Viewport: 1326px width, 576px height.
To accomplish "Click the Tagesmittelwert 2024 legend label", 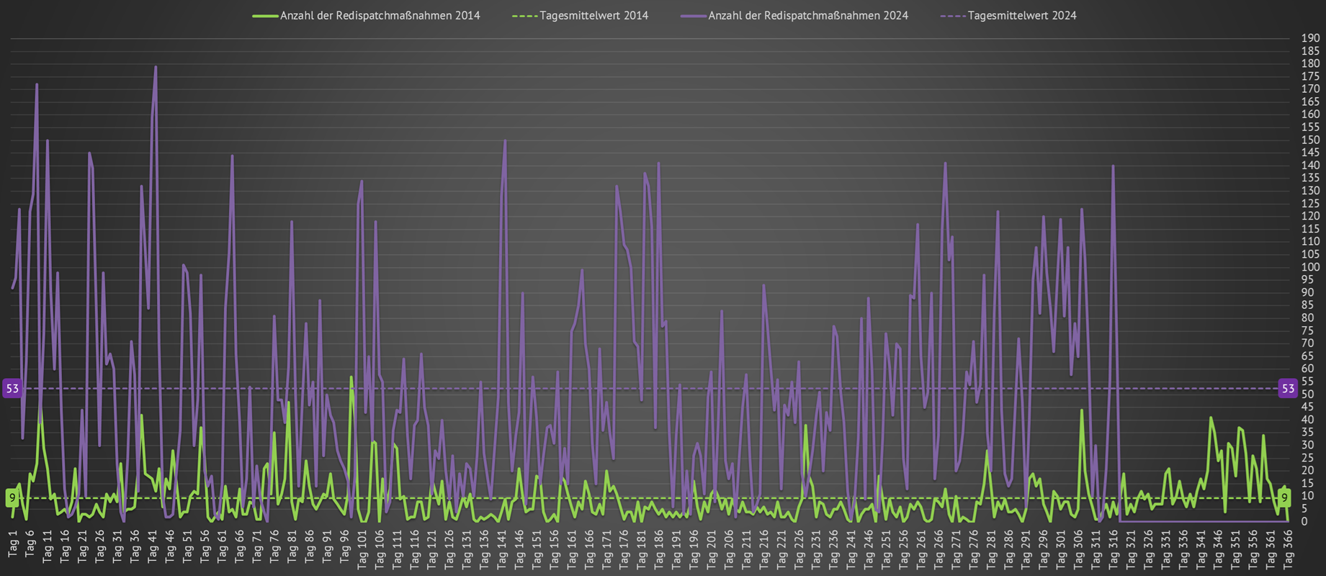I will pyautogui.click(x=1021, y=16).
